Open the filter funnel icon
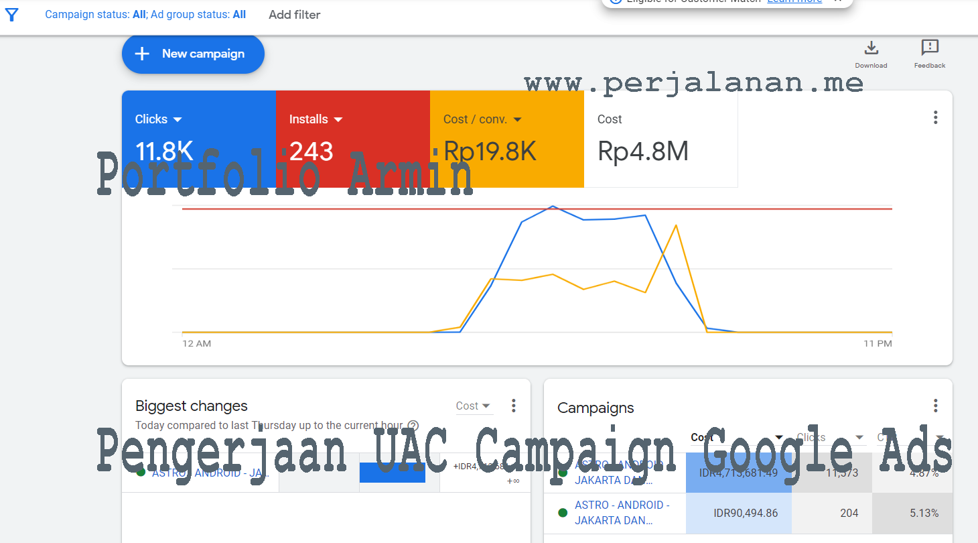 [11, 14]
